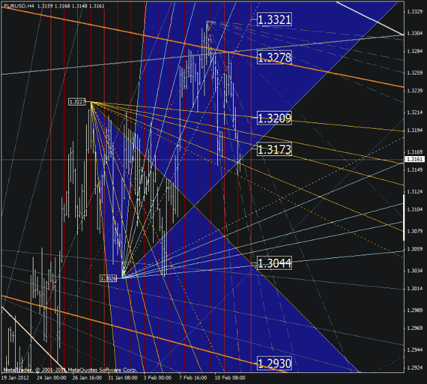Image resolution: width=427 pixels, height=384 pixels.
Task: Click the 26 Jan 16:00 time label
Action: pos(87,378)
